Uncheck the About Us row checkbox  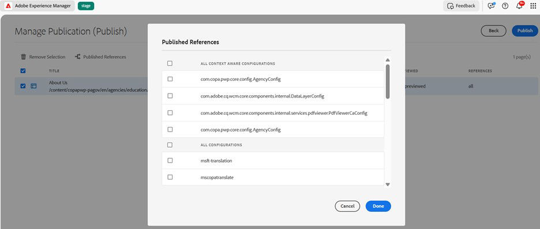23,86
